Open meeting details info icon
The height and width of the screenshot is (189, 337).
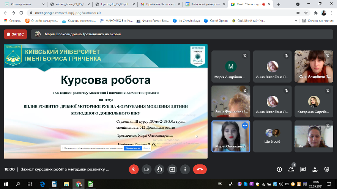coord(279,169)
